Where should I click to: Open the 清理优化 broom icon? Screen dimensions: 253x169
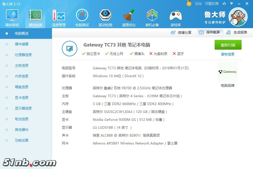click(129, 17)
